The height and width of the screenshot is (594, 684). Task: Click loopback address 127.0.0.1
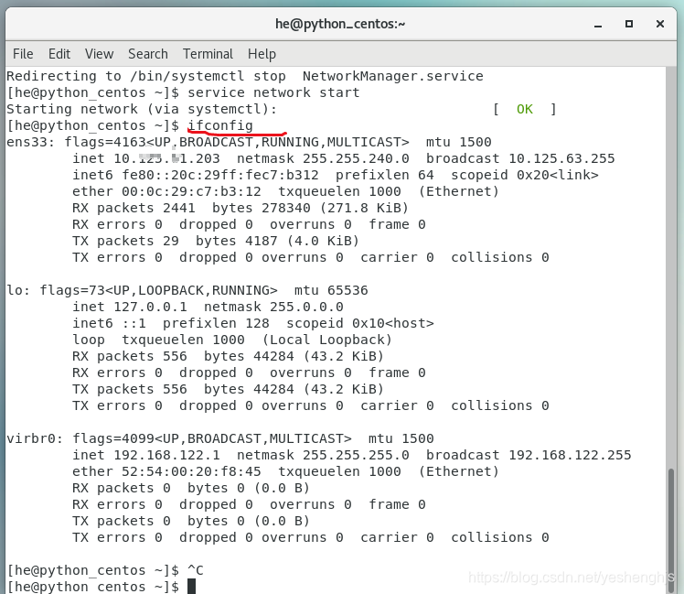click(x=150, y=307)
